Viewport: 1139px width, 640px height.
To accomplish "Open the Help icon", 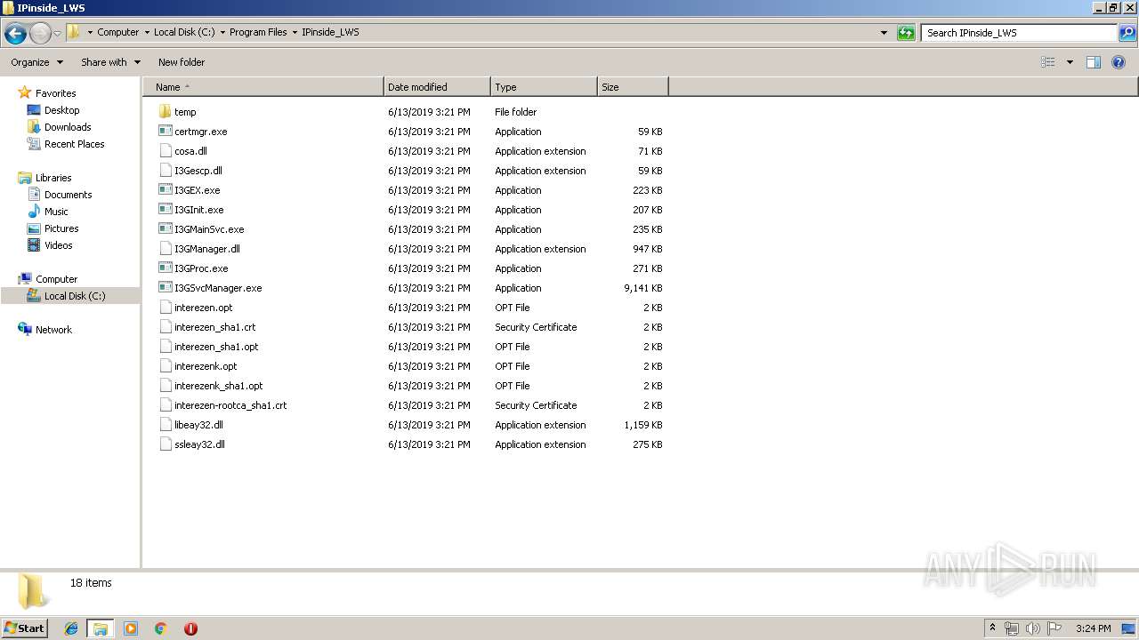I will [x=1119, y=62].
